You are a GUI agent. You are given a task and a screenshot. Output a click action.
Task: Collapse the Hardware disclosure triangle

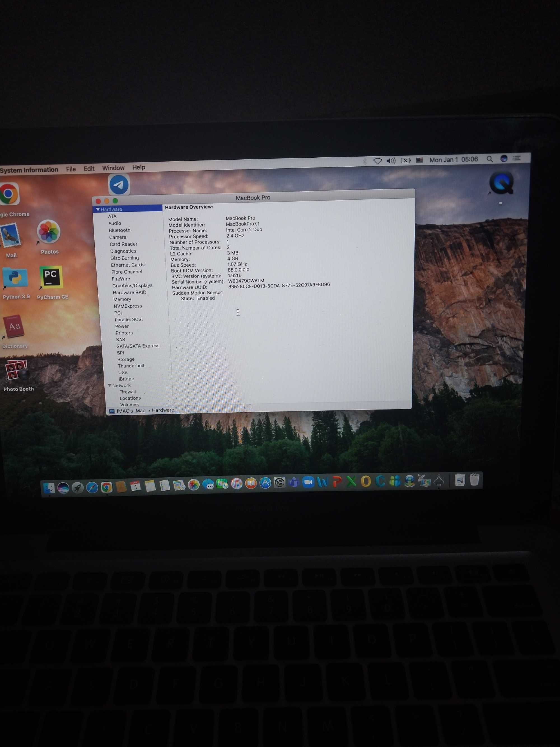pos(97,210)
